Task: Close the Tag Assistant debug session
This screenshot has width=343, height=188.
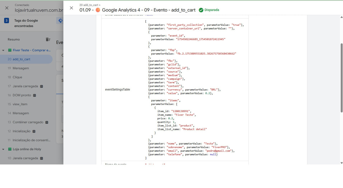Action: pyautogui.click(x=7, y=8)
